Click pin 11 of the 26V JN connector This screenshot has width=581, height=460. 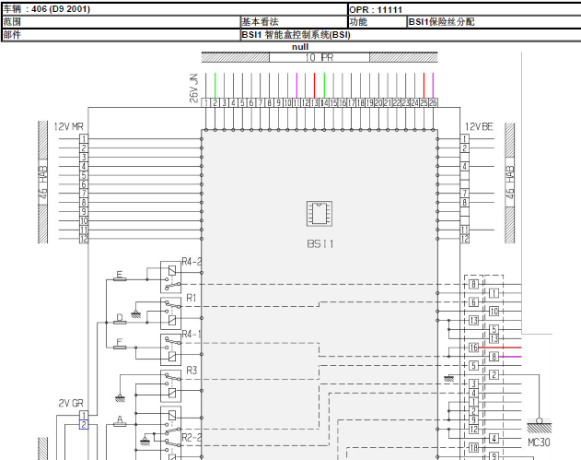[296, 102]
